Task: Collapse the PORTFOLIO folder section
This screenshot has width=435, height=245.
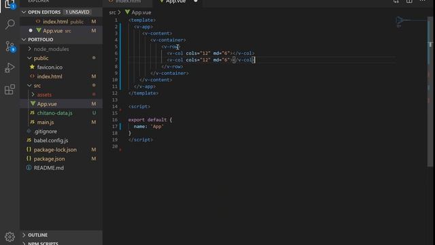Action: pos(24,39)
